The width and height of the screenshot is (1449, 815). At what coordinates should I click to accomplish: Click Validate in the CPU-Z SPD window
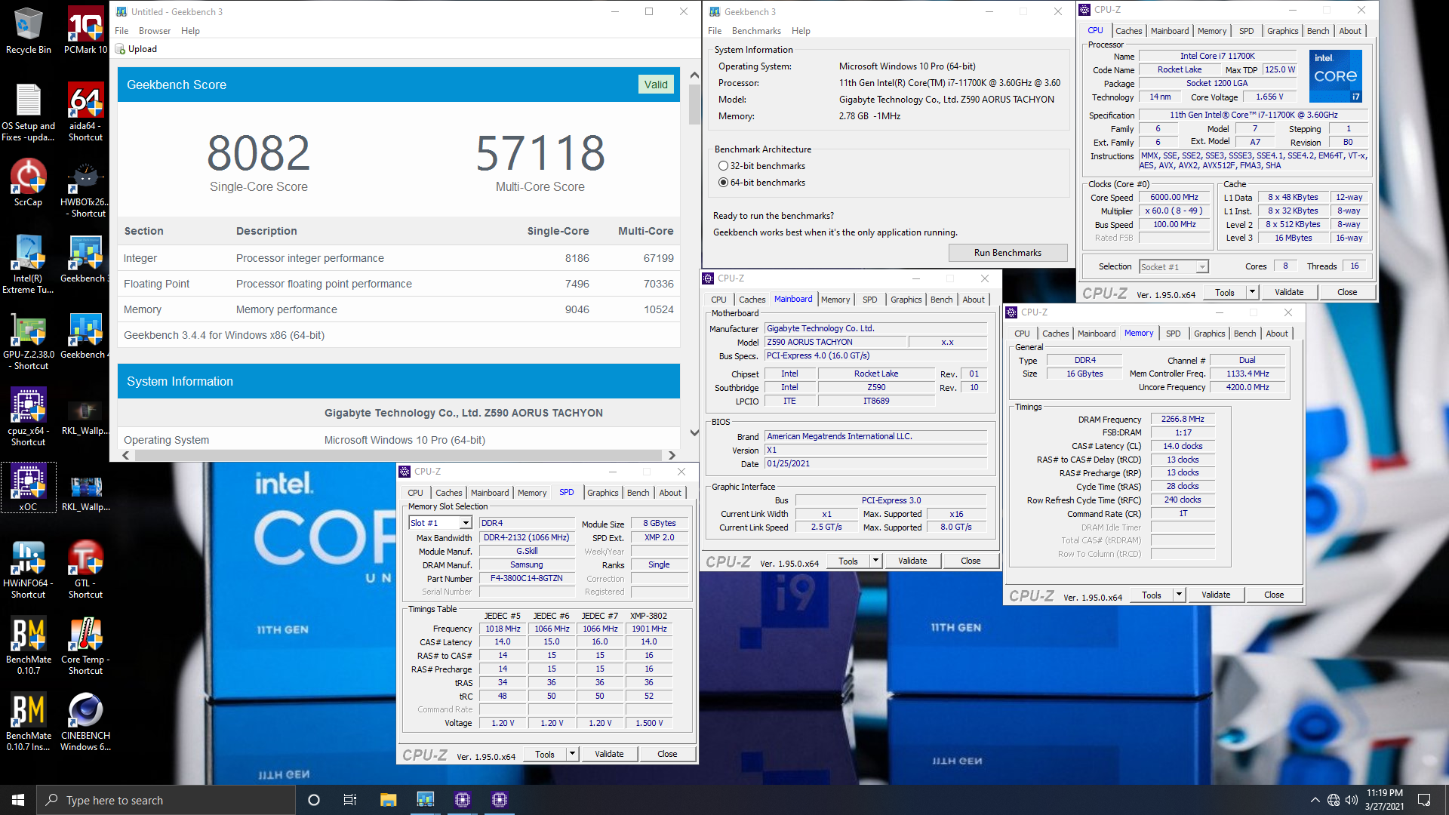609,754
